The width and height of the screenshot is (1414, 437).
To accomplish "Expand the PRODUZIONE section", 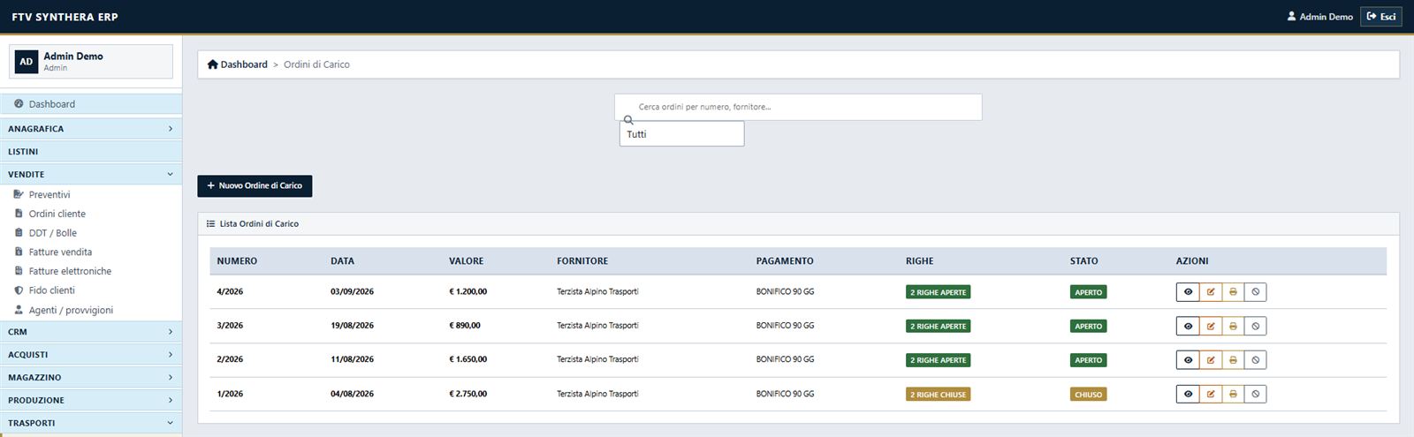I will [x=91, y=401].
